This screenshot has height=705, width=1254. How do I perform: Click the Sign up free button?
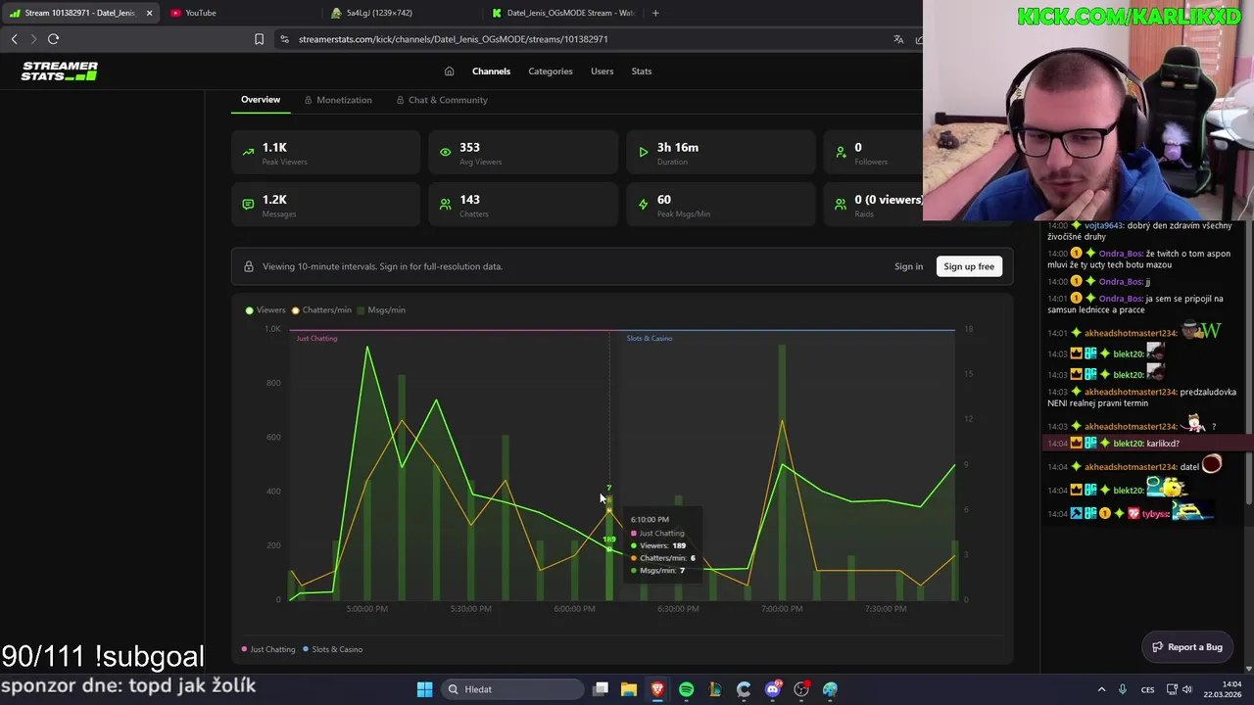coord(969,266)
